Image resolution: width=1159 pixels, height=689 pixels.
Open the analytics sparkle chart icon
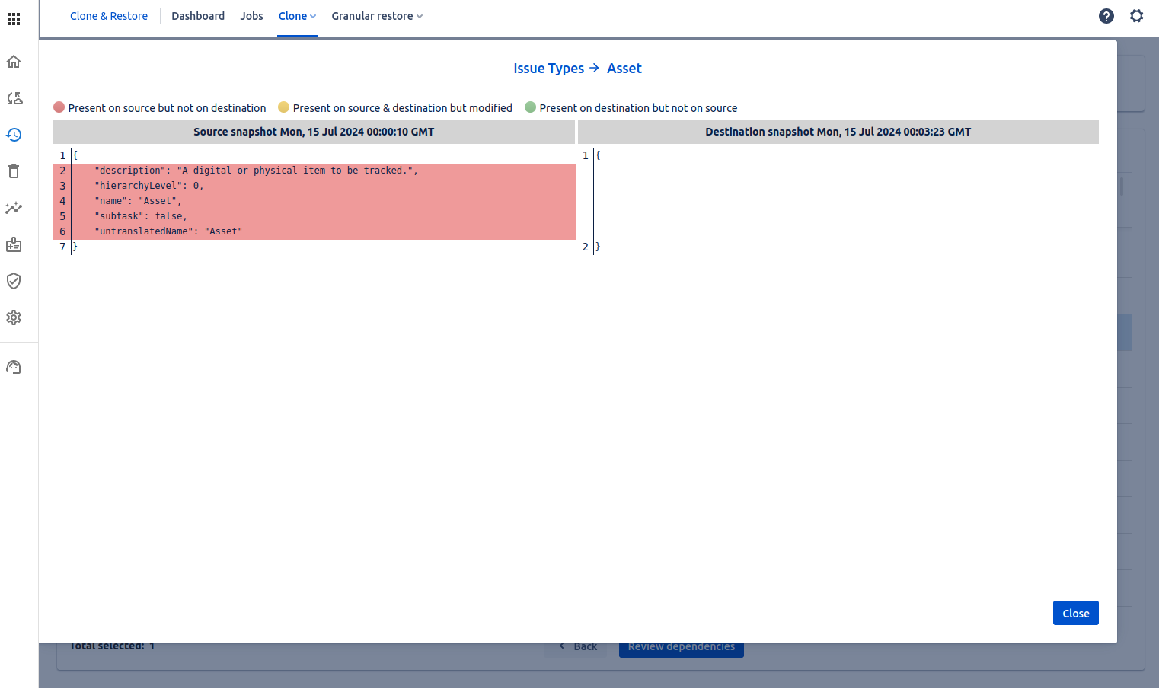pyautogui.click(x=14, y=208)
